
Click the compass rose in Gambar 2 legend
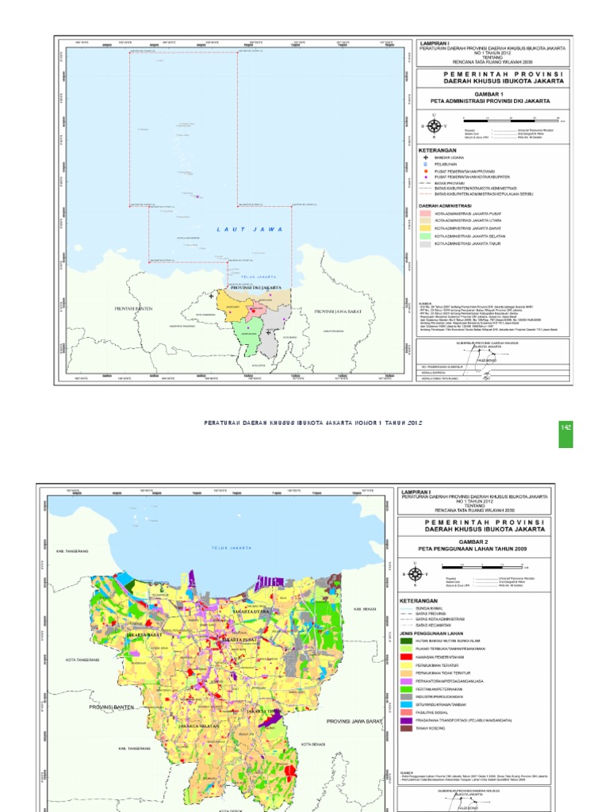coord(415,574)
